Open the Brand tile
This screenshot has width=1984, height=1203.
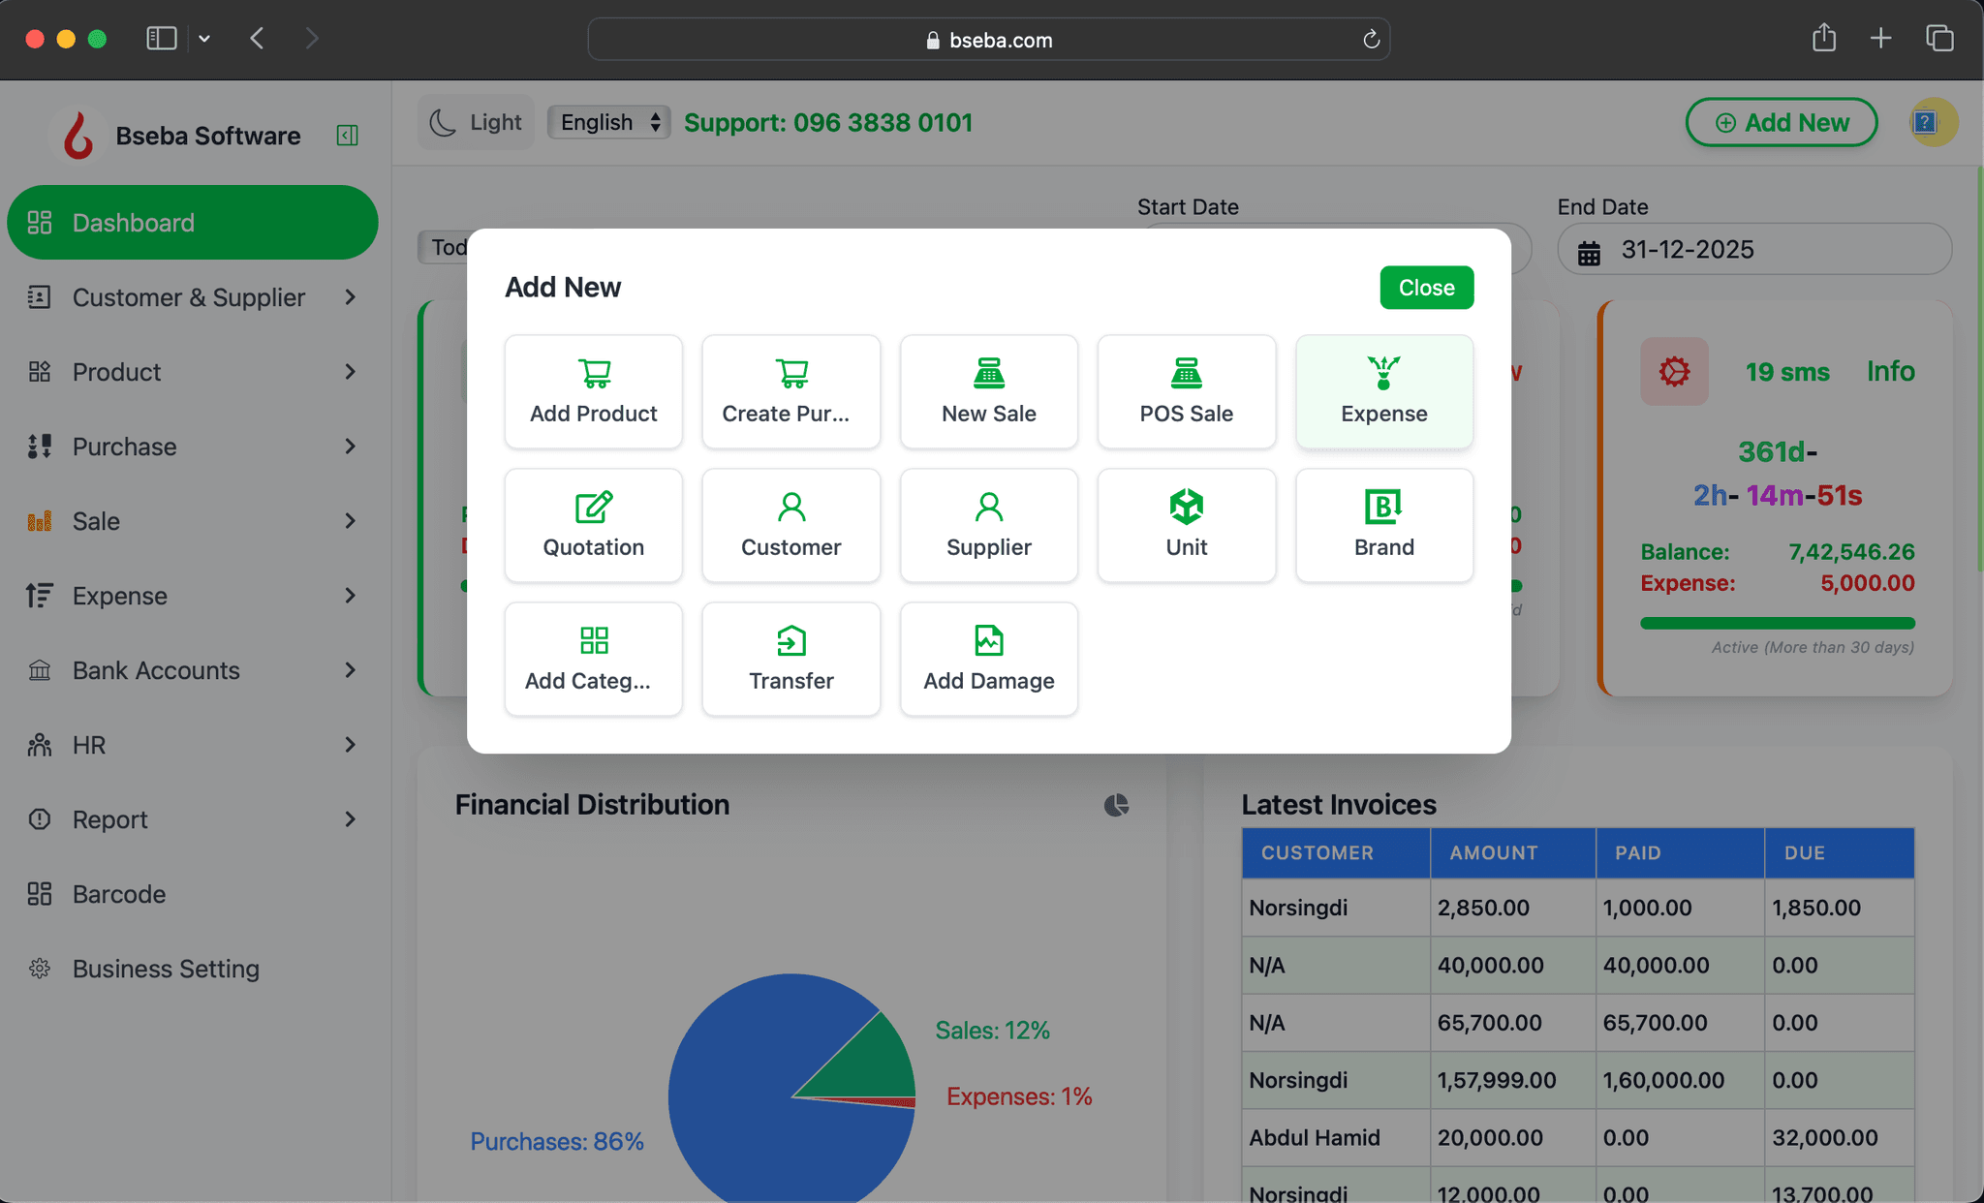click(x=1383, y=525)
